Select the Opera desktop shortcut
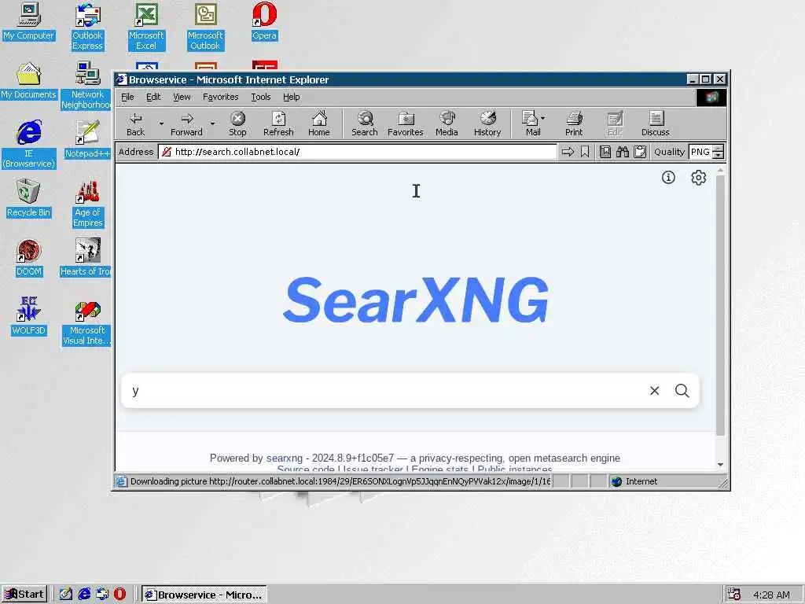Image resolution: width=805 pixels, height=604 pixels. 264,23
